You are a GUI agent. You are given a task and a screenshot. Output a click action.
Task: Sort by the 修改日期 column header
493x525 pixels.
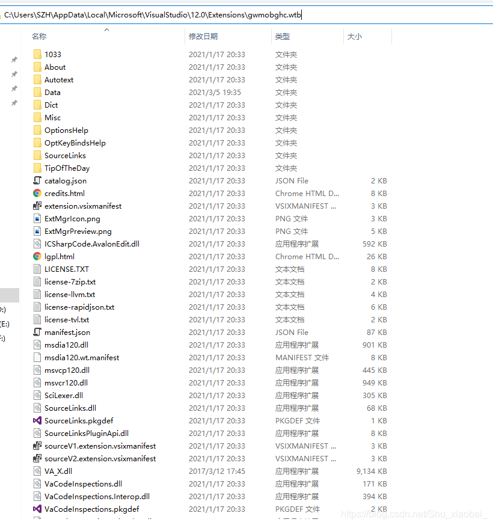click(x=203, y=36)
